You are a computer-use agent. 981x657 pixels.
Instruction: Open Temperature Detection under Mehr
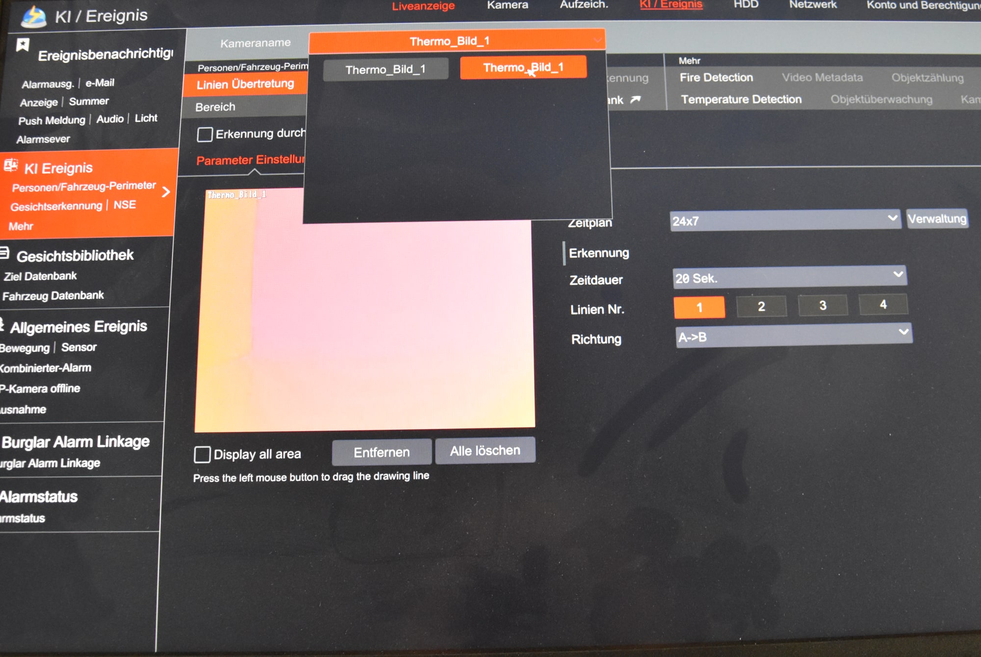tap(741, 100)
